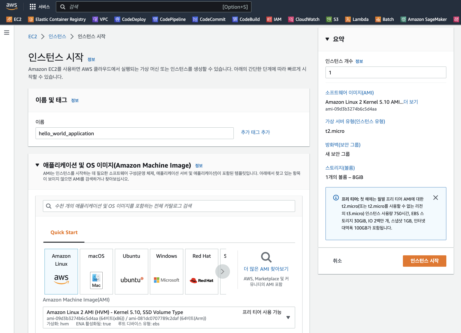Click 더 많은 AMI 찾아보기 link
Screen dimensions: 461x333
(x=266, y=269)
